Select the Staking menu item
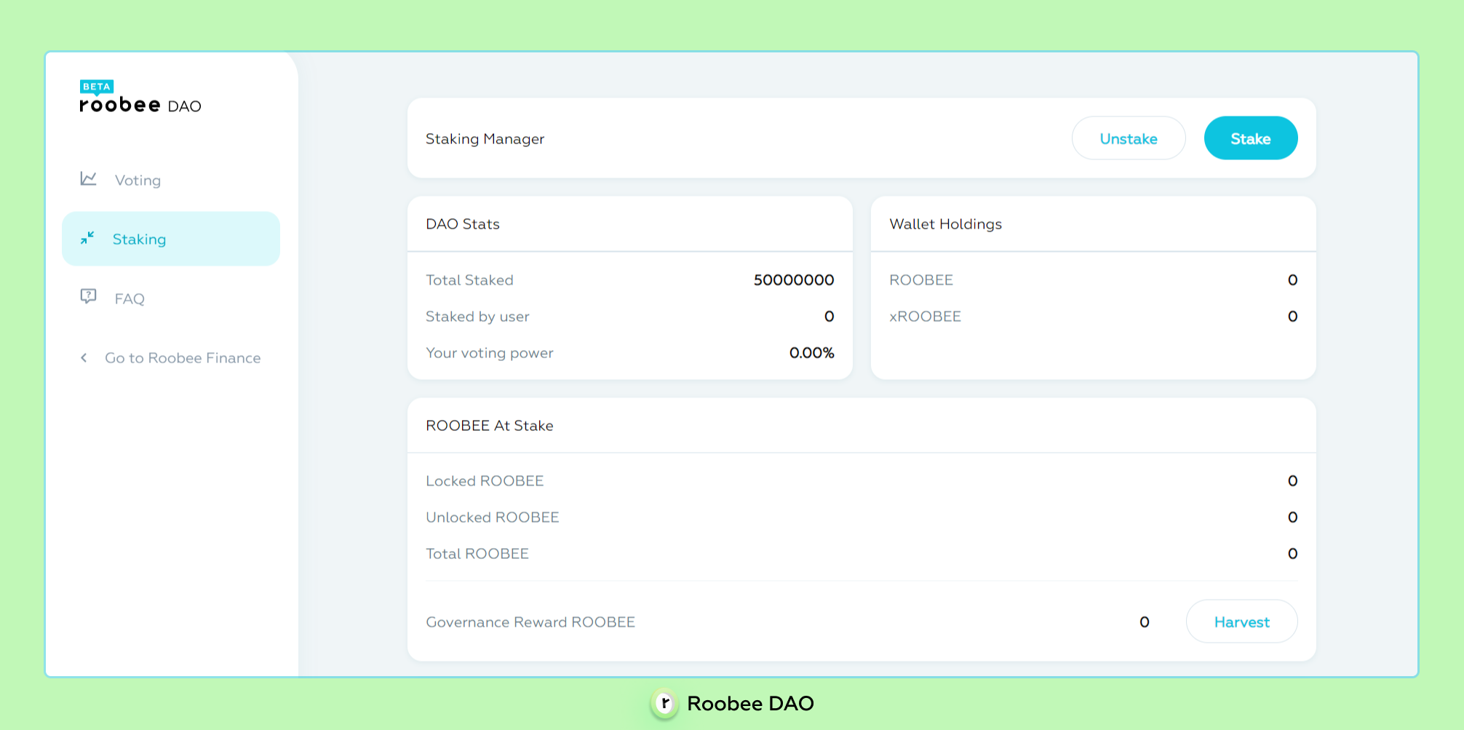The width and height of the screenshot is (1464, 730). coord(171,239)
